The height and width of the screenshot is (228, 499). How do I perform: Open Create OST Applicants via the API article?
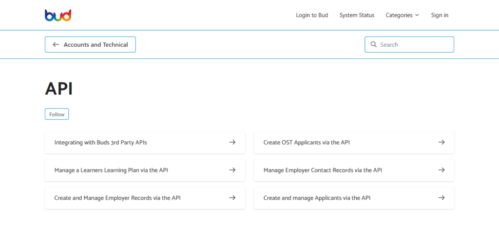(354, 142)
